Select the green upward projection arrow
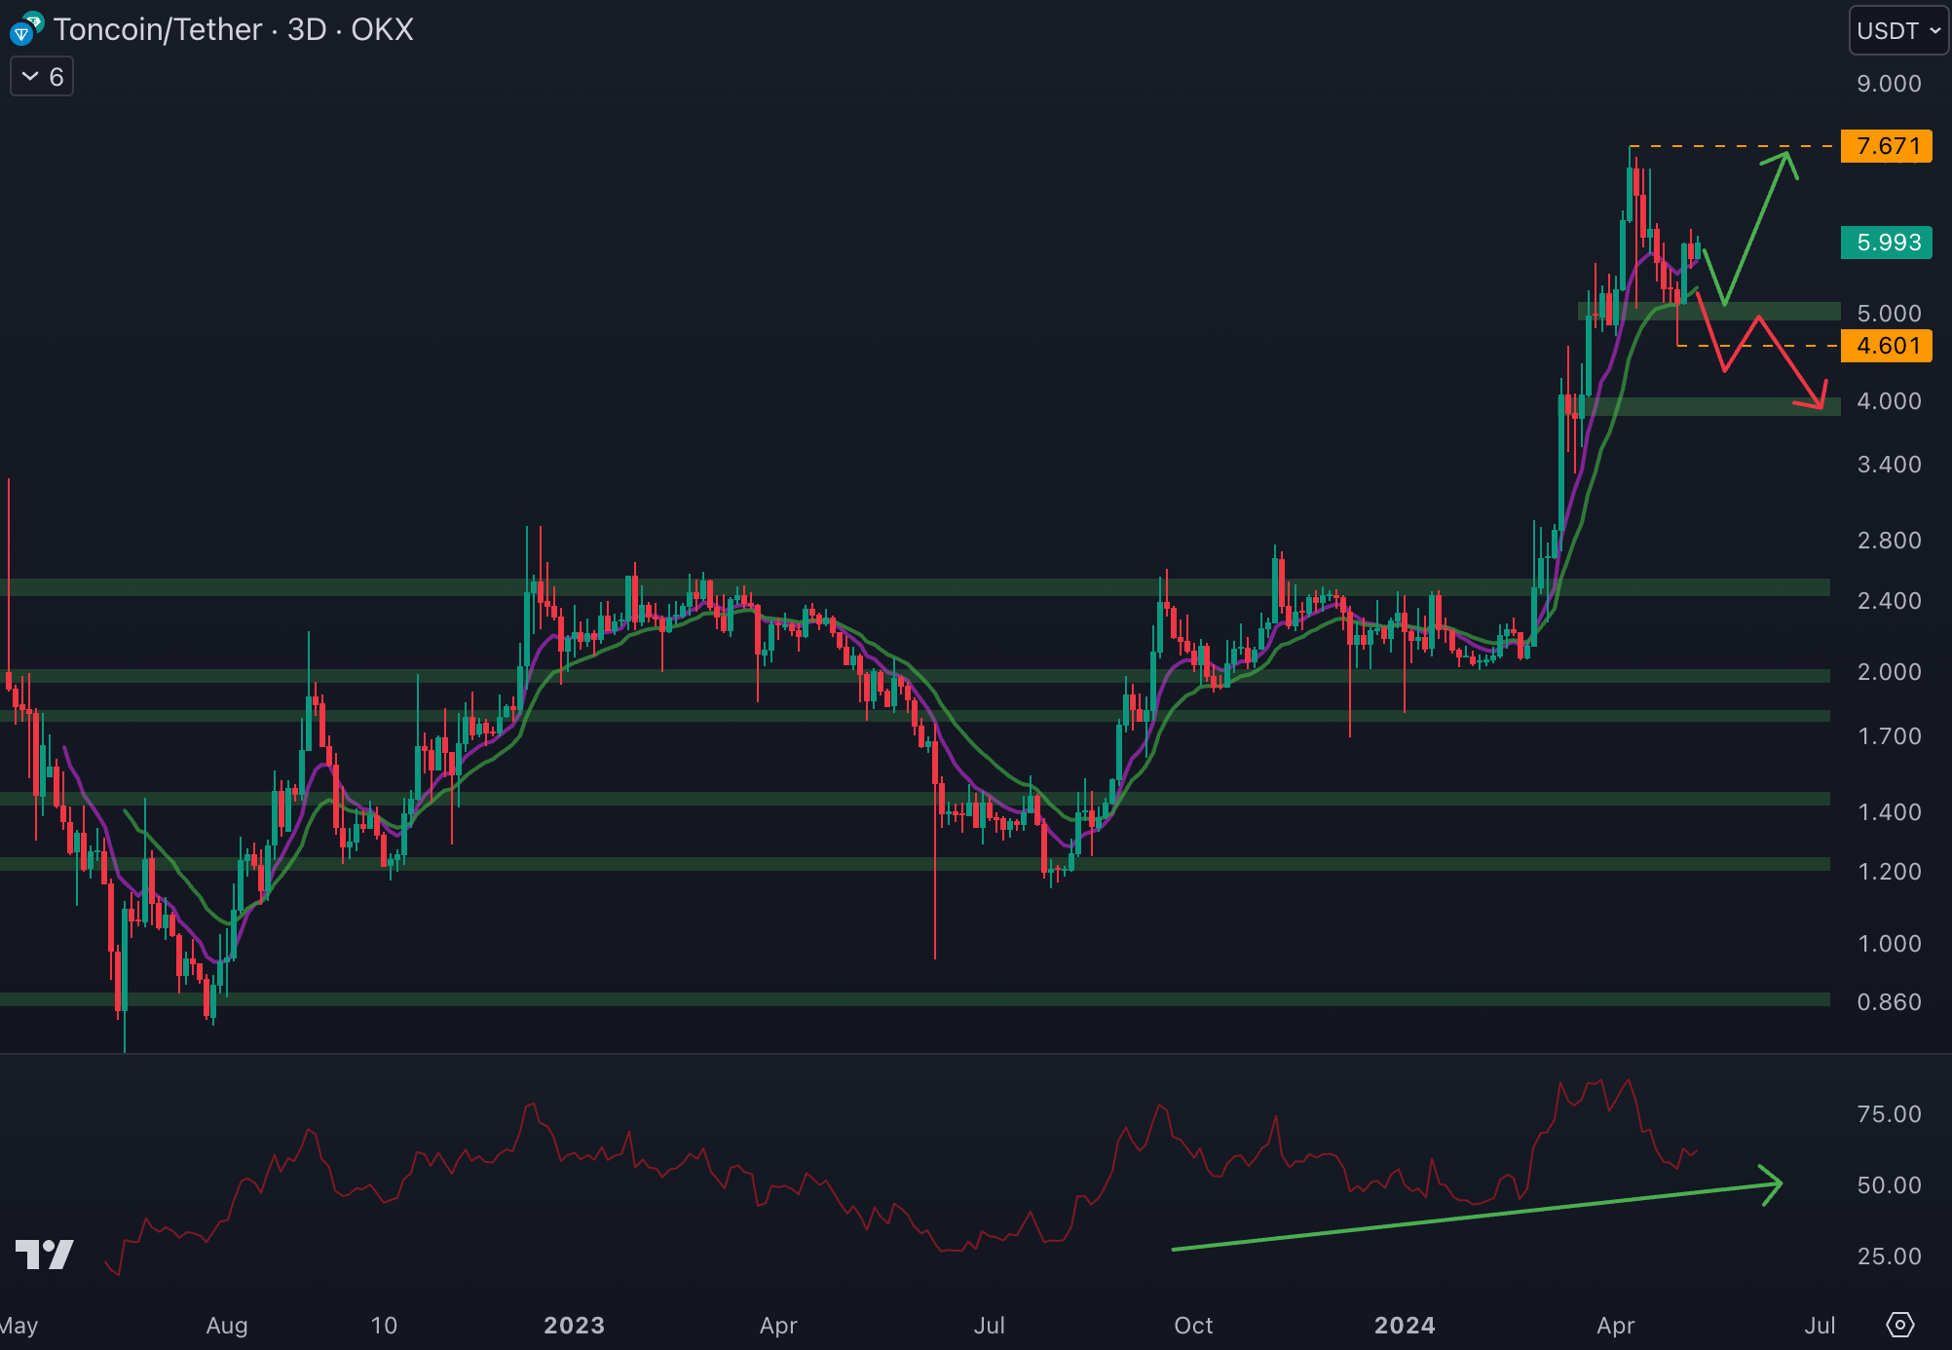 point(1757,229)
